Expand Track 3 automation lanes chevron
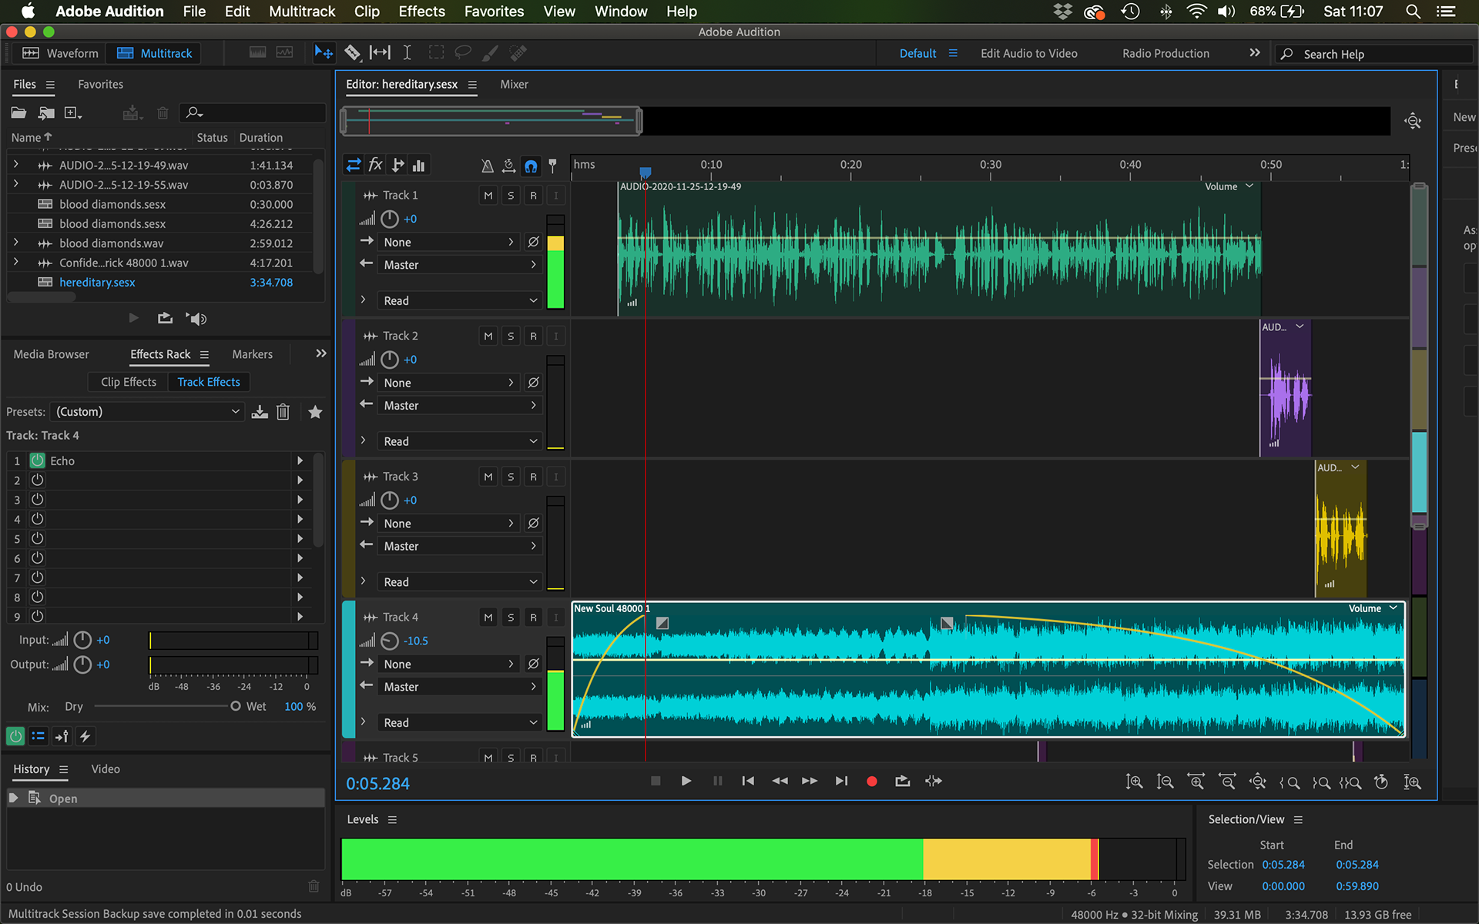Screen dimensions: 1479x924 click(x=363, y=581)
